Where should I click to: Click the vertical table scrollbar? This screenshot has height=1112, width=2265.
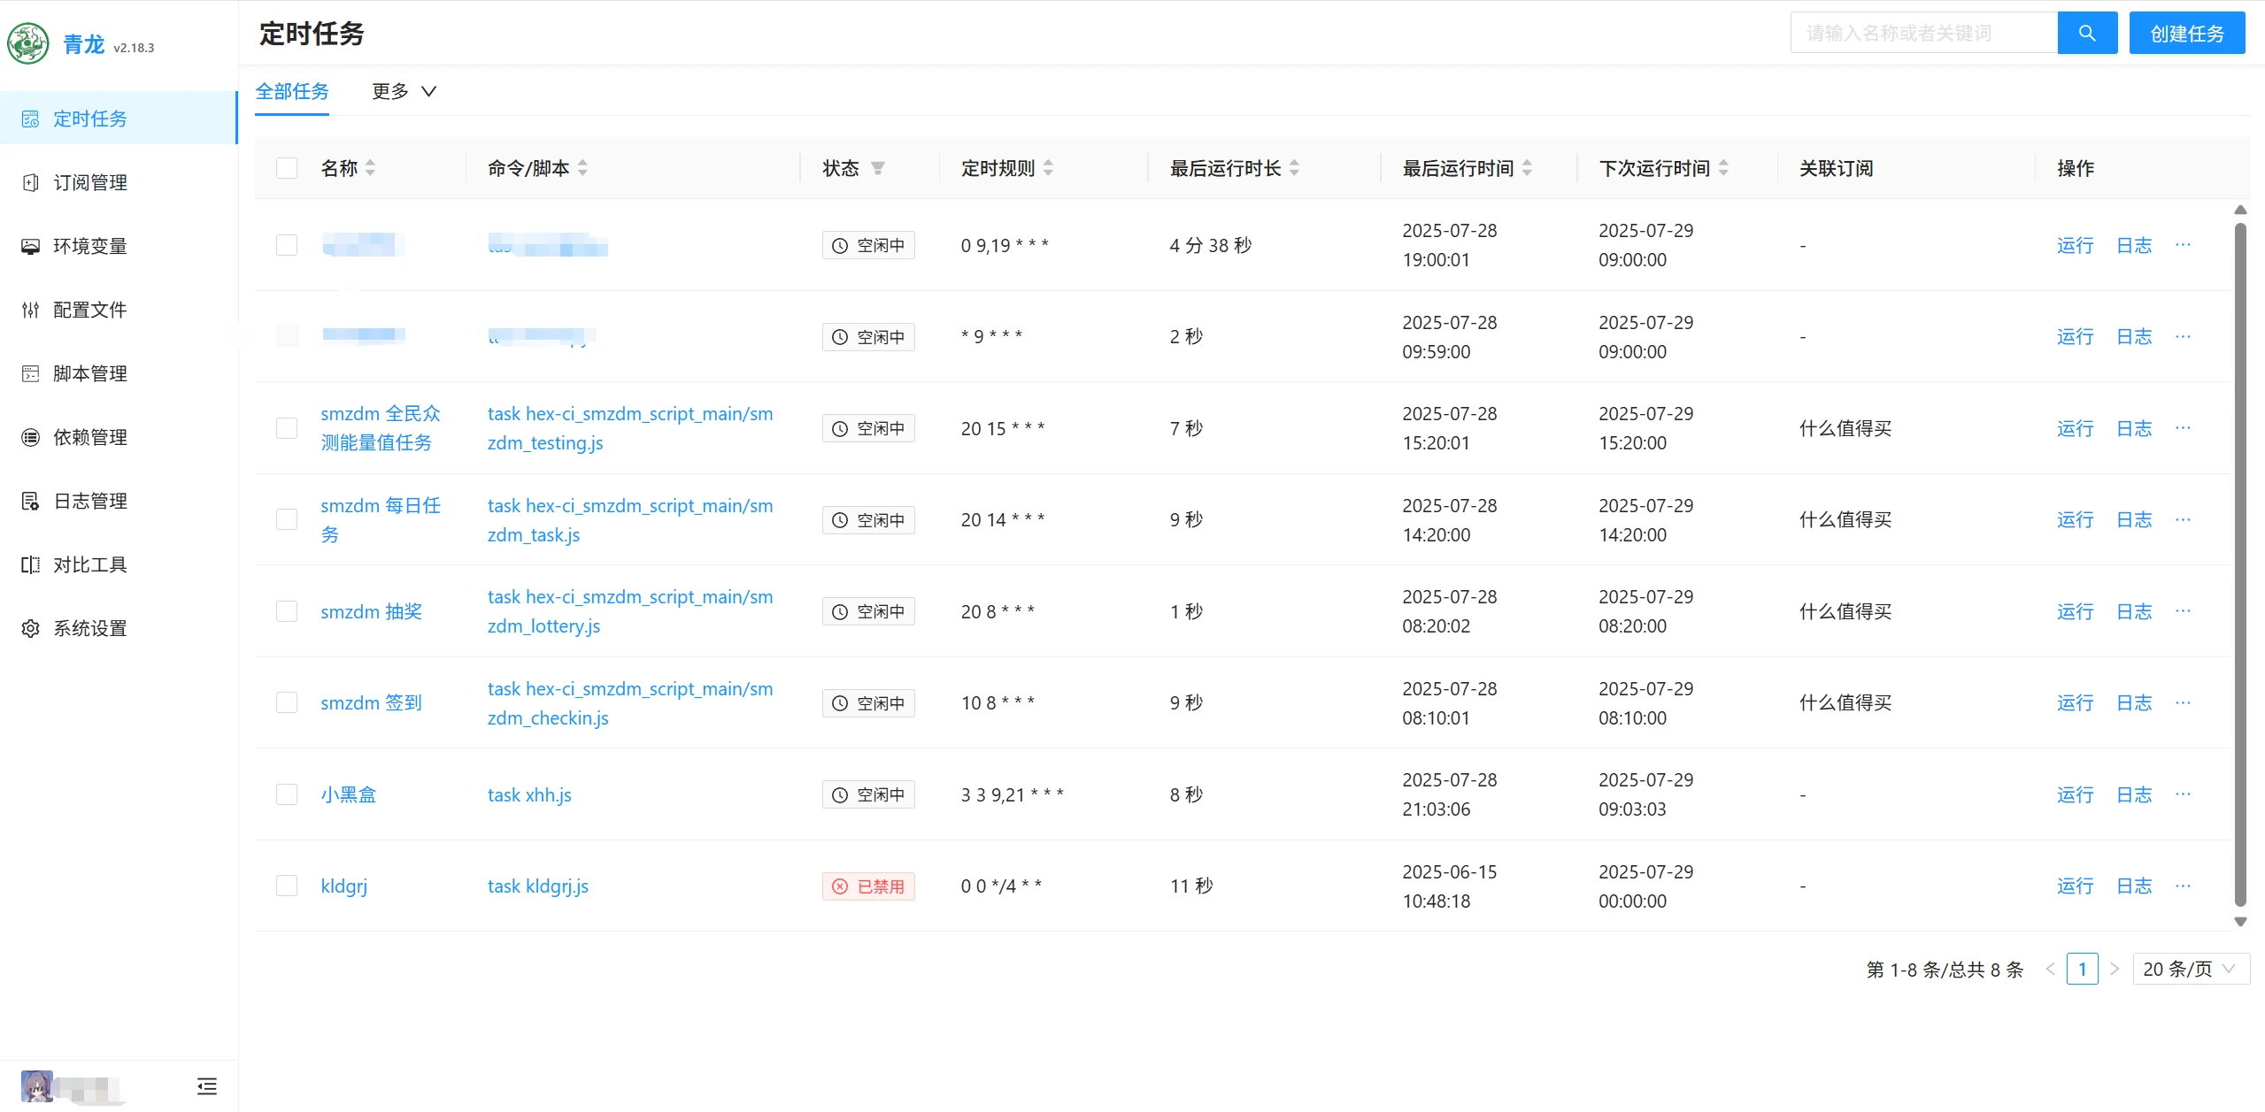(2240, 566)
